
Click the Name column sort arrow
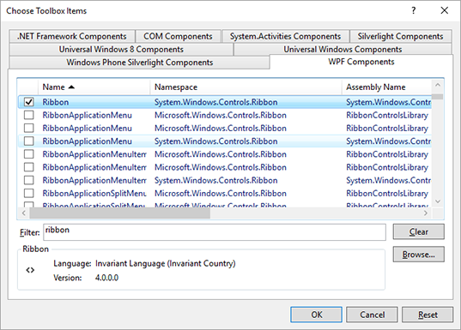(x=71, y=87)
